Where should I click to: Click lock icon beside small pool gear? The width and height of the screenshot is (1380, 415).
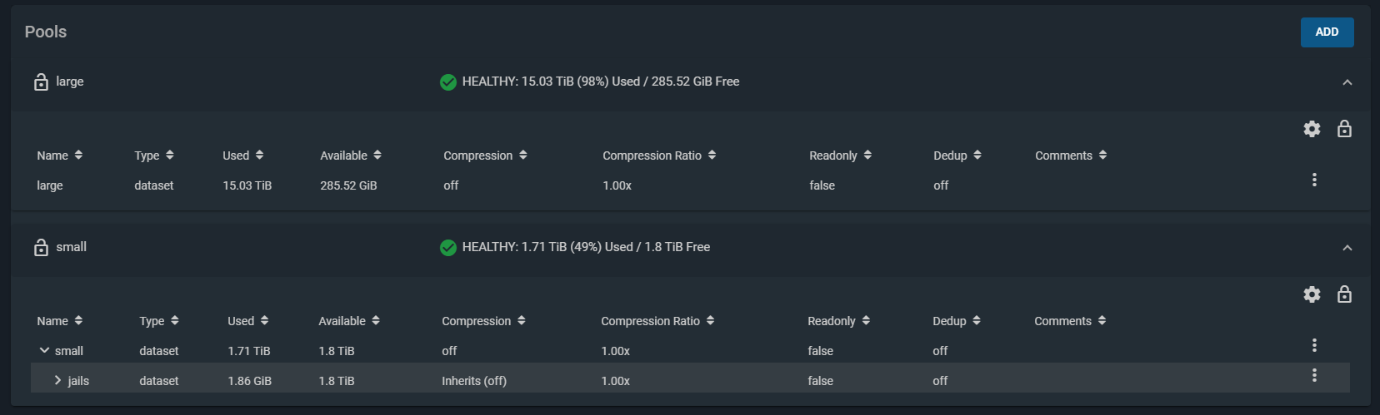tap(1344, 294)
